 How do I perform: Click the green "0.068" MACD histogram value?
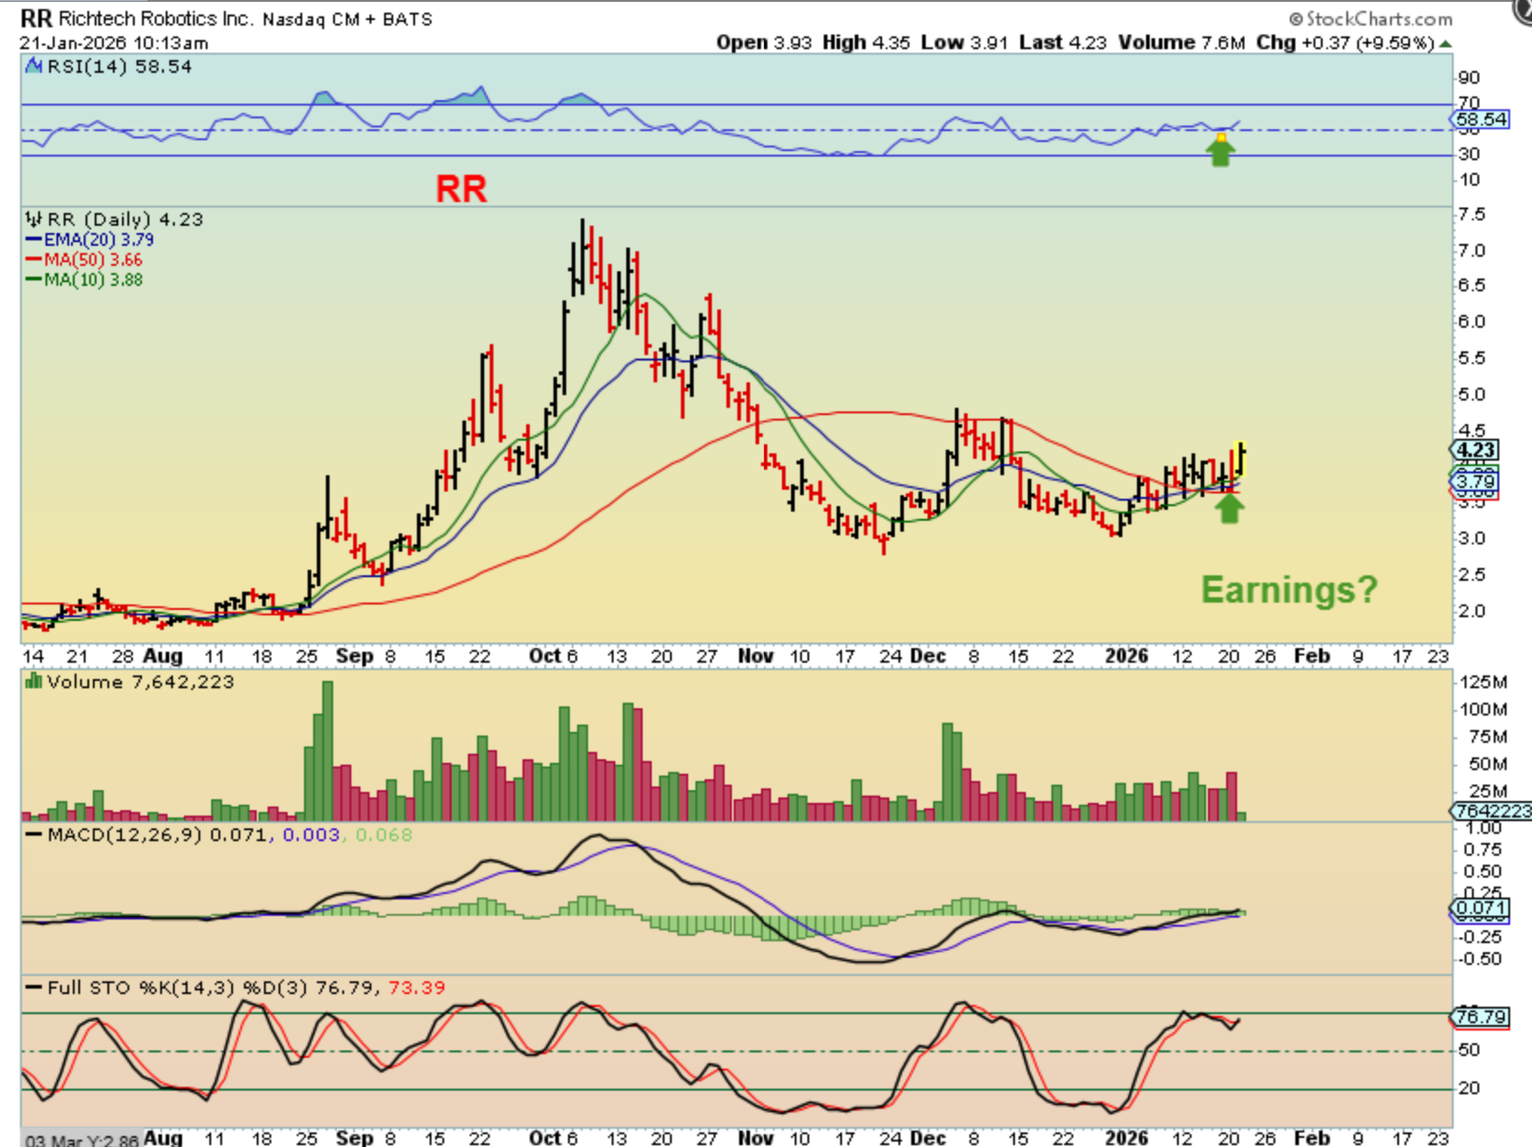coord(383,835)
